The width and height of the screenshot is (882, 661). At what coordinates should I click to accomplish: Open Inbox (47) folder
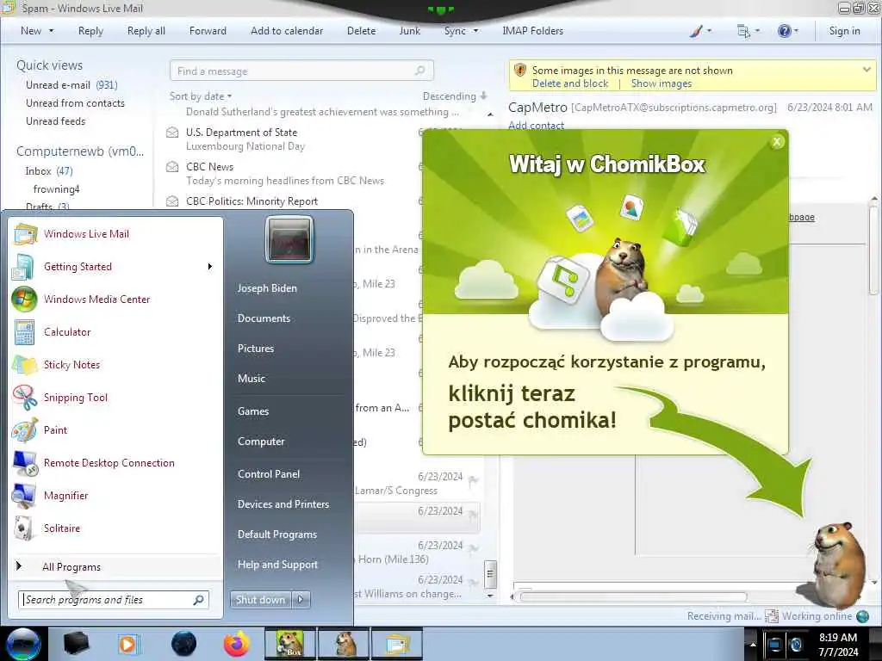pos(49,171)
